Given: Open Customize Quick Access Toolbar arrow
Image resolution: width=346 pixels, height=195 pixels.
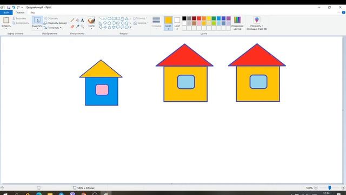Looking at the screenshot, I should click(x=22, y=8).
